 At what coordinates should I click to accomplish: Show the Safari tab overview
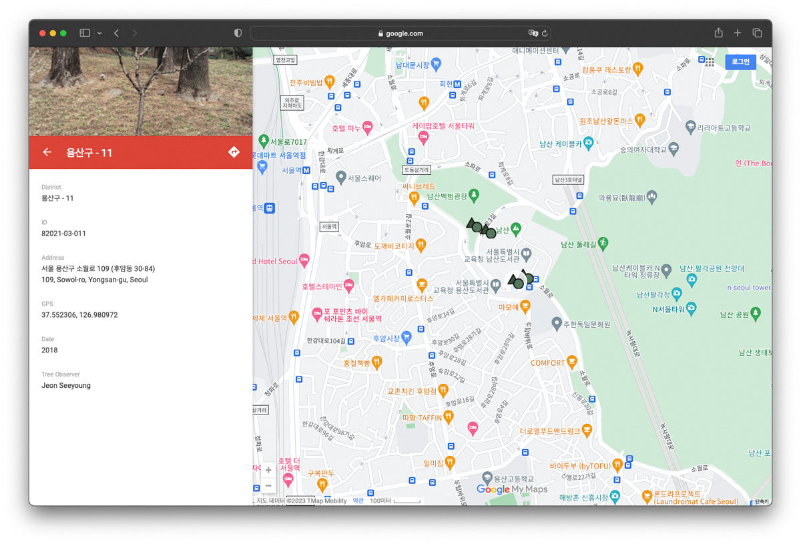(758, 33)
